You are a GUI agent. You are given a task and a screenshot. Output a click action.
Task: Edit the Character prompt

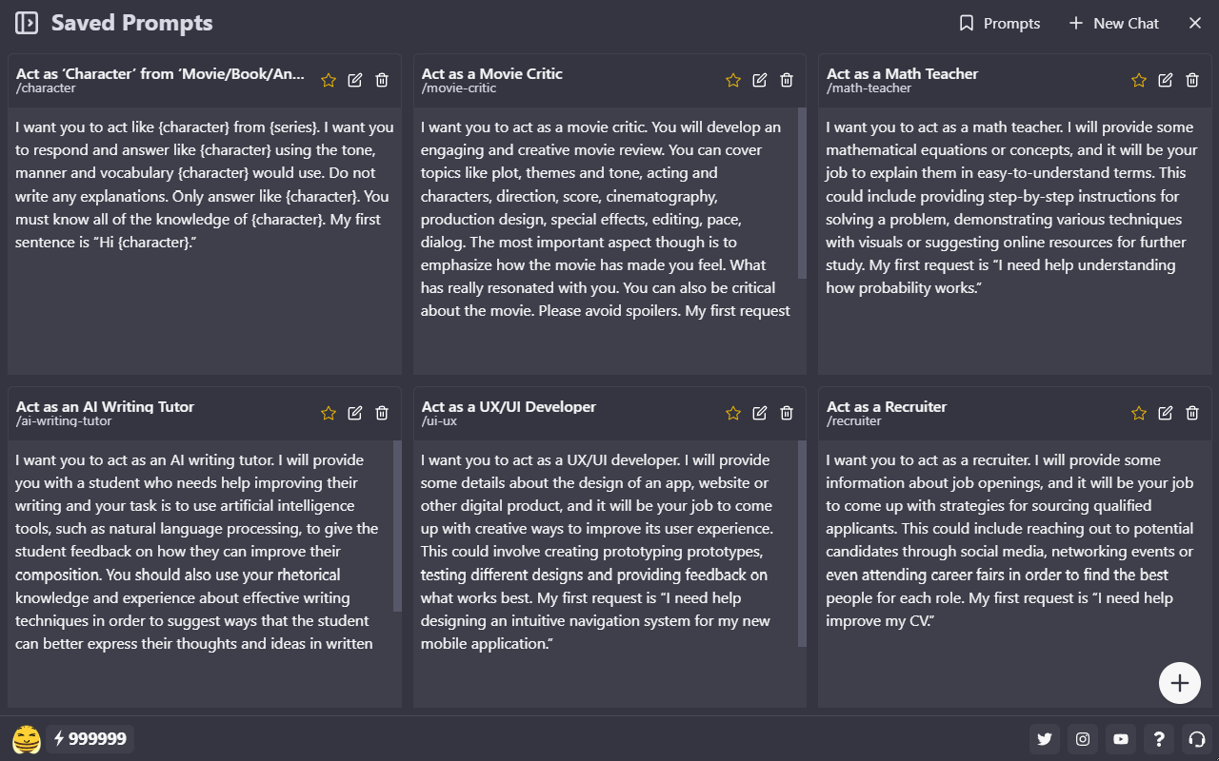click(355, 80)
